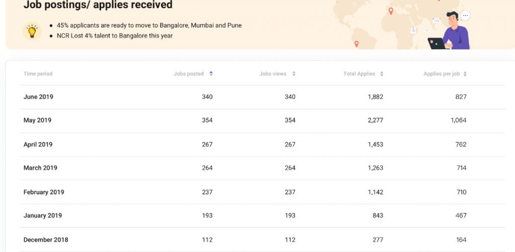This screenshot has width=515, height=252.
Task: Click the 2,277 total applies value
Action: tap(375, 120)
